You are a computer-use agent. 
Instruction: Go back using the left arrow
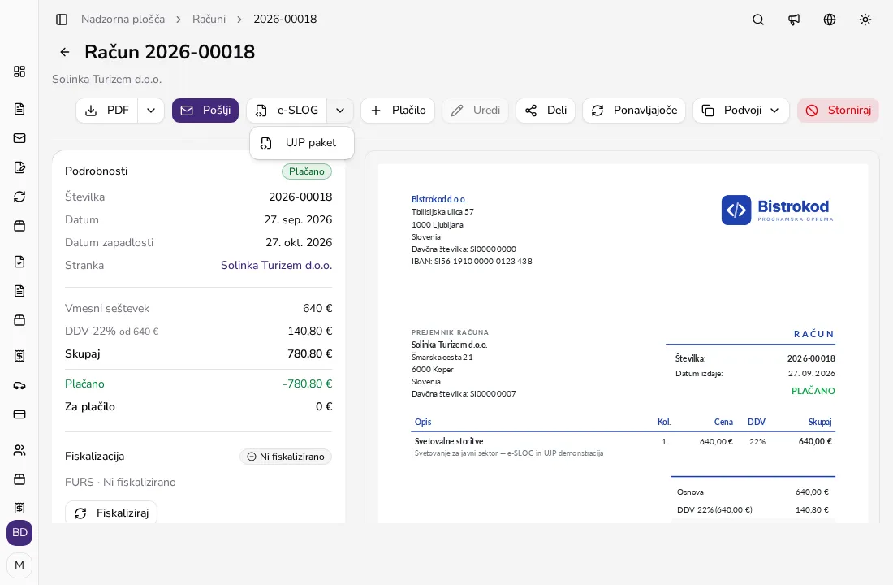[x=65, y=52]
